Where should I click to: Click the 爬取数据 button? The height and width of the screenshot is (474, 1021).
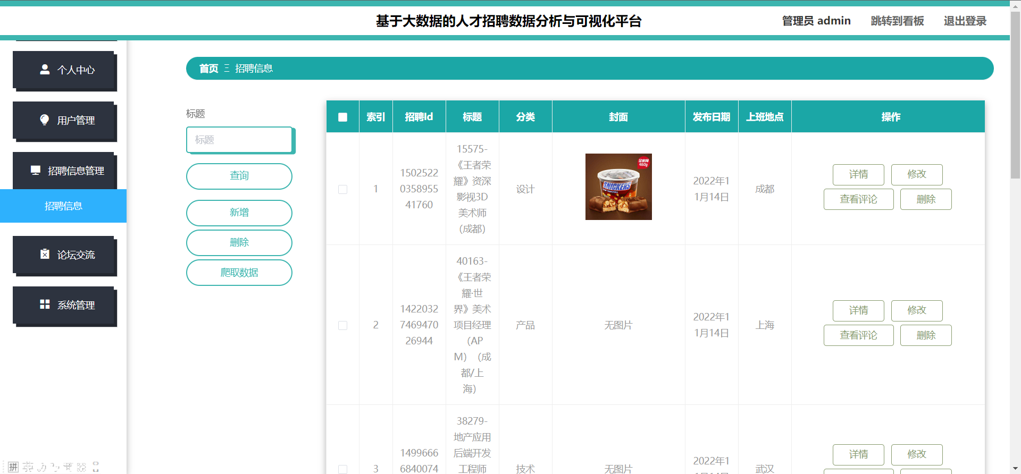(x=239, y=273)
